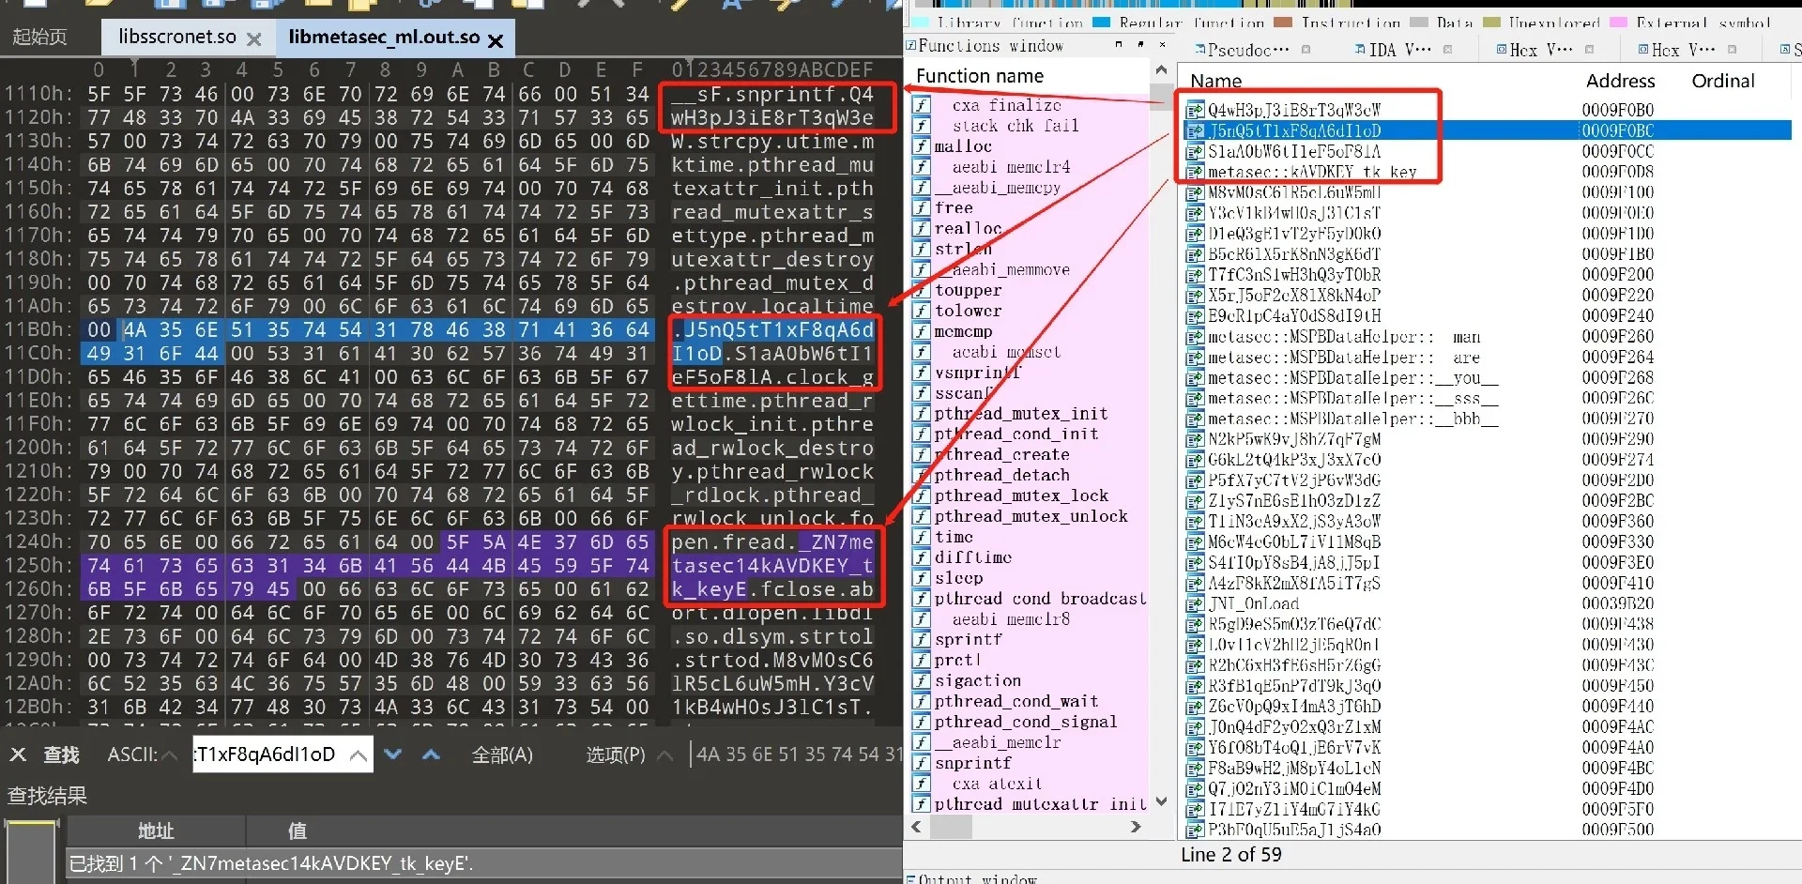Image resolution: width=1802 pixels, height=884 pixels.
Task: Click Functions window horizontal scroll right arrow
Action: tap(1136, 827)
